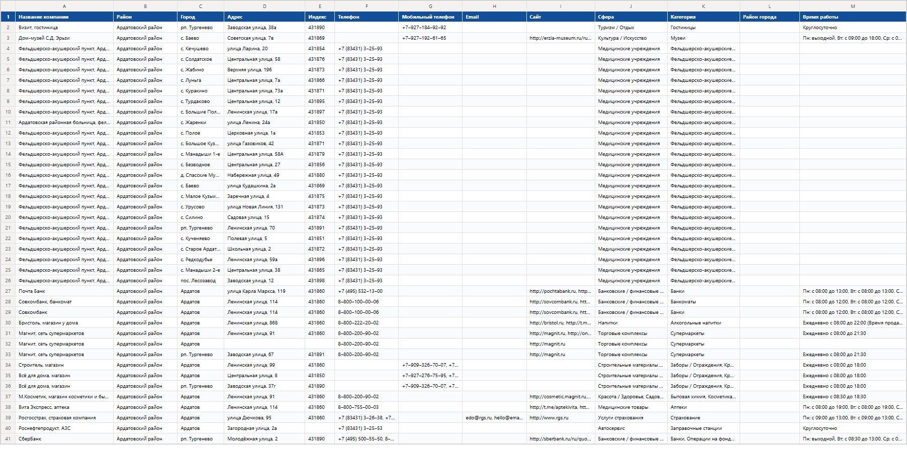This screenshot has width=907, height=453.
Task: Click the 'http://www.rgs.ru' website cell
Action: (561, 418)
